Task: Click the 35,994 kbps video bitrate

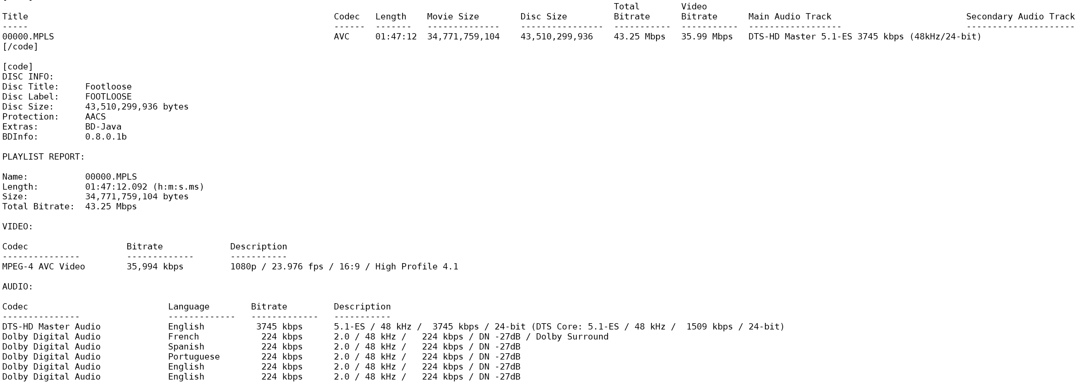Action: (x=155, y=267)
